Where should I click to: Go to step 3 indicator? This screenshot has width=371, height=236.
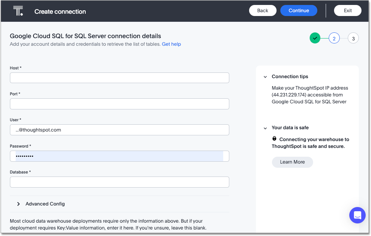353,38
